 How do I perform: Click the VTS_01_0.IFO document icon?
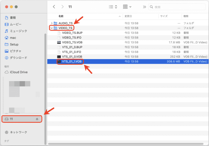[x=59, y=52]
